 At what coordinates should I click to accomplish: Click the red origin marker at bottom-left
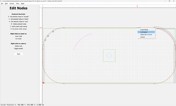(x=43, y=83)
